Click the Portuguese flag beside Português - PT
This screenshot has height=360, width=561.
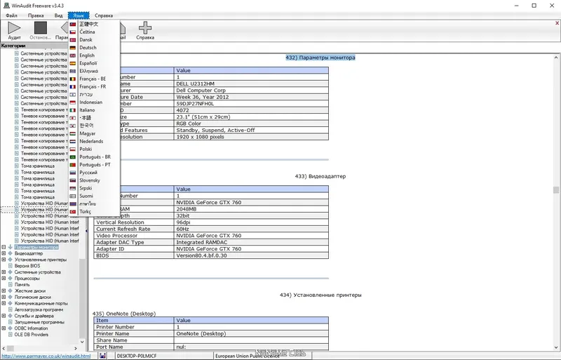point(73,165)
